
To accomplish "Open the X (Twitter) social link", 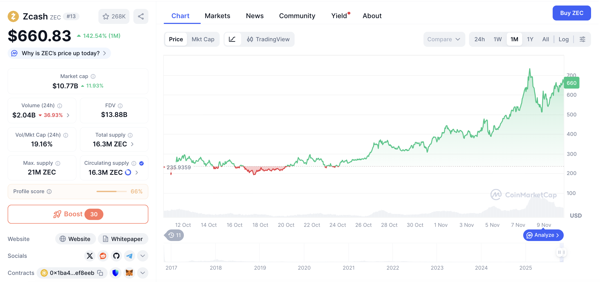I will point(90,256).
